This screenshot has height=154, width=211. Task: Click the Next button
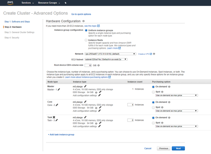point(178,148)
